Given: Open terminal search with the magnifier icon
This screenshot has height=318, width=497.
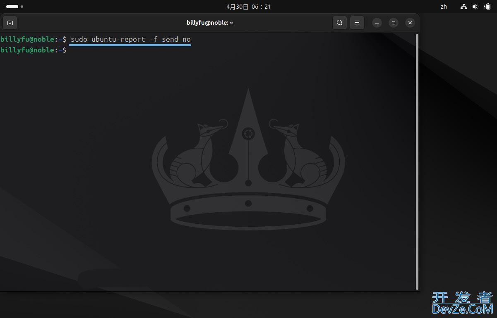Looking at the screenshot, I should point(339,23).
